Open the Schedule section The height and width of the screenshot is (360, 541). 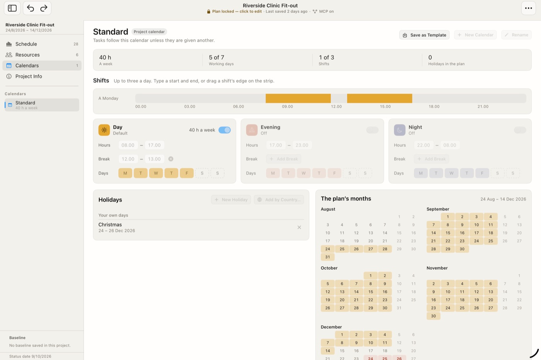42,44
